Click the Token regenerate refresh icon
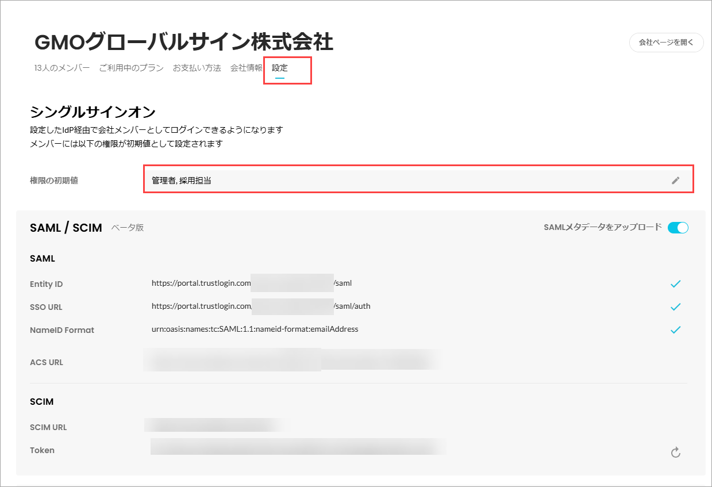The height and width of the screenshot is (487, 712). 676,453
